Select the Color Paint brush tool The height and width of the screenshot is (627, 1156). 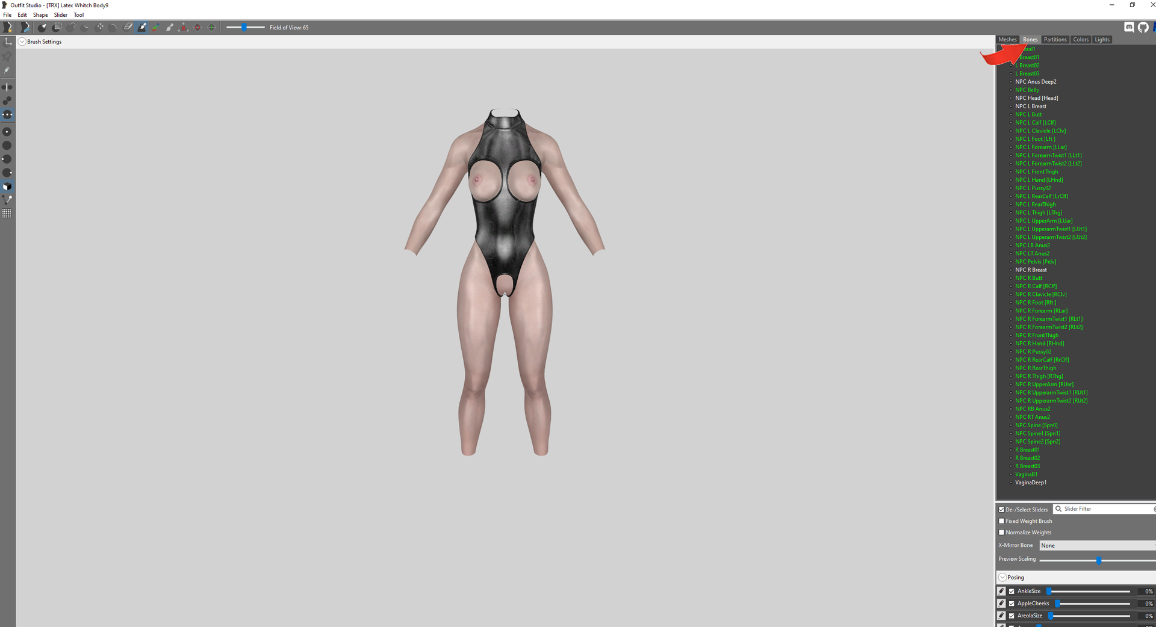coord(156,27)
